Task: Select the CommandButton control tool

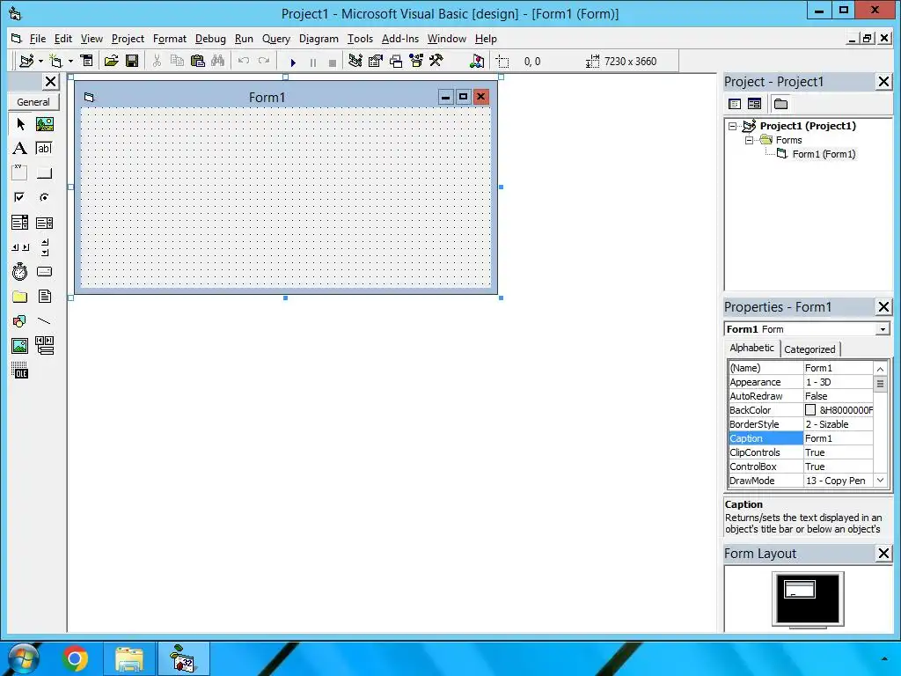Action: [44, 173]
